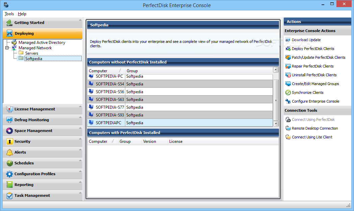The width and height of the screenshot is (354, 211).
Task: Click the Connect Using Lite Client icon
Action: 288,137
